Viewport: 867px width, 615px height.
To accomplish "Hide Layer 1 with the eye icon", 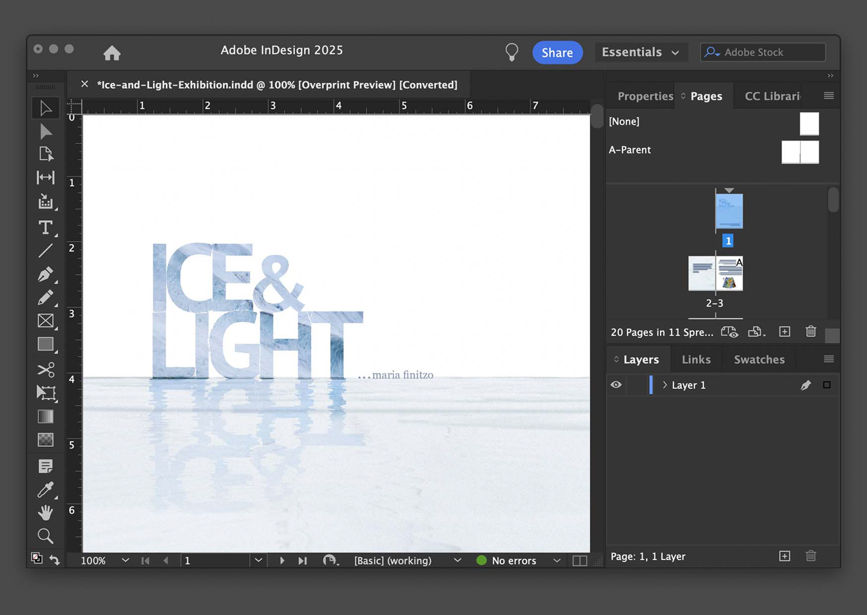I will point(616,385).
